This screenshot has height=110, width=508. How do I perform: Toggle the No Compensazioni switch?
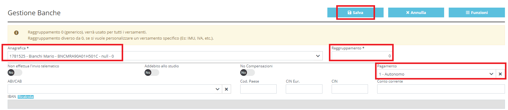pyautogui.click(x=248, y=73)
